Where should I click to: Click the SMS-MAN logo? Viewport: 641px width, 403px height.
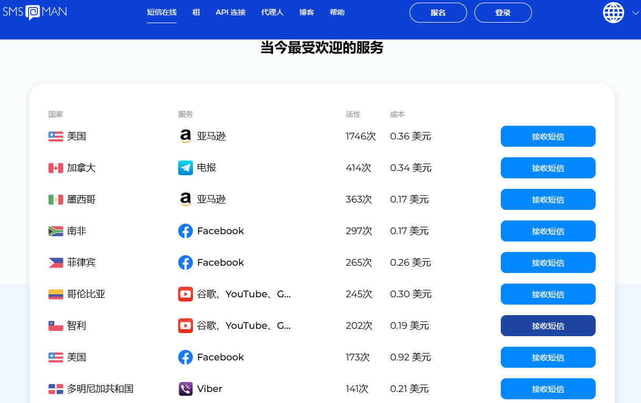click(35, 12)
